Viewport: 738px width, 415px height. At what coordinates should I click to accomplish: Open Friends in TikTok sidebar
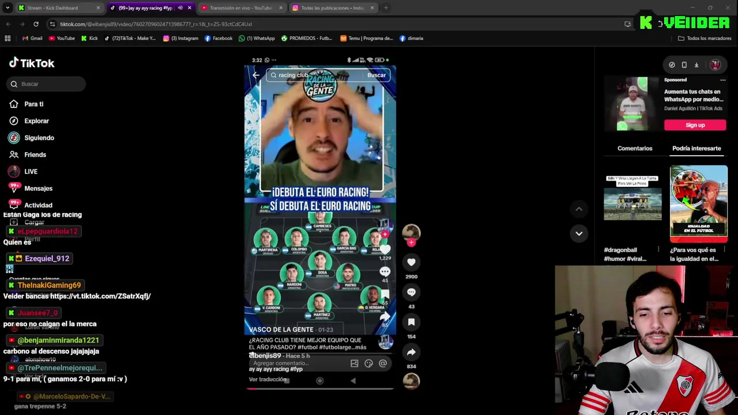(x=35, y=154)
